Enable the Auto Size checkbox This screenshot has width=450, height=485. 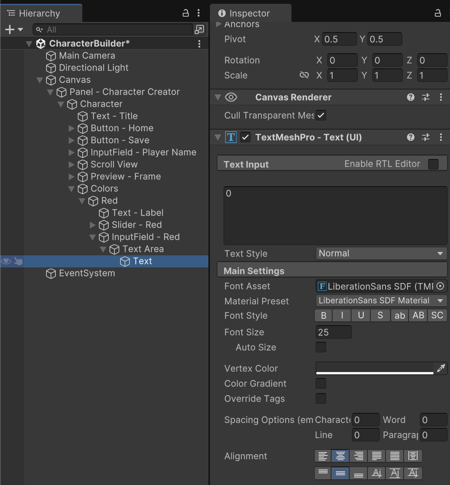[x=321, y=347]
